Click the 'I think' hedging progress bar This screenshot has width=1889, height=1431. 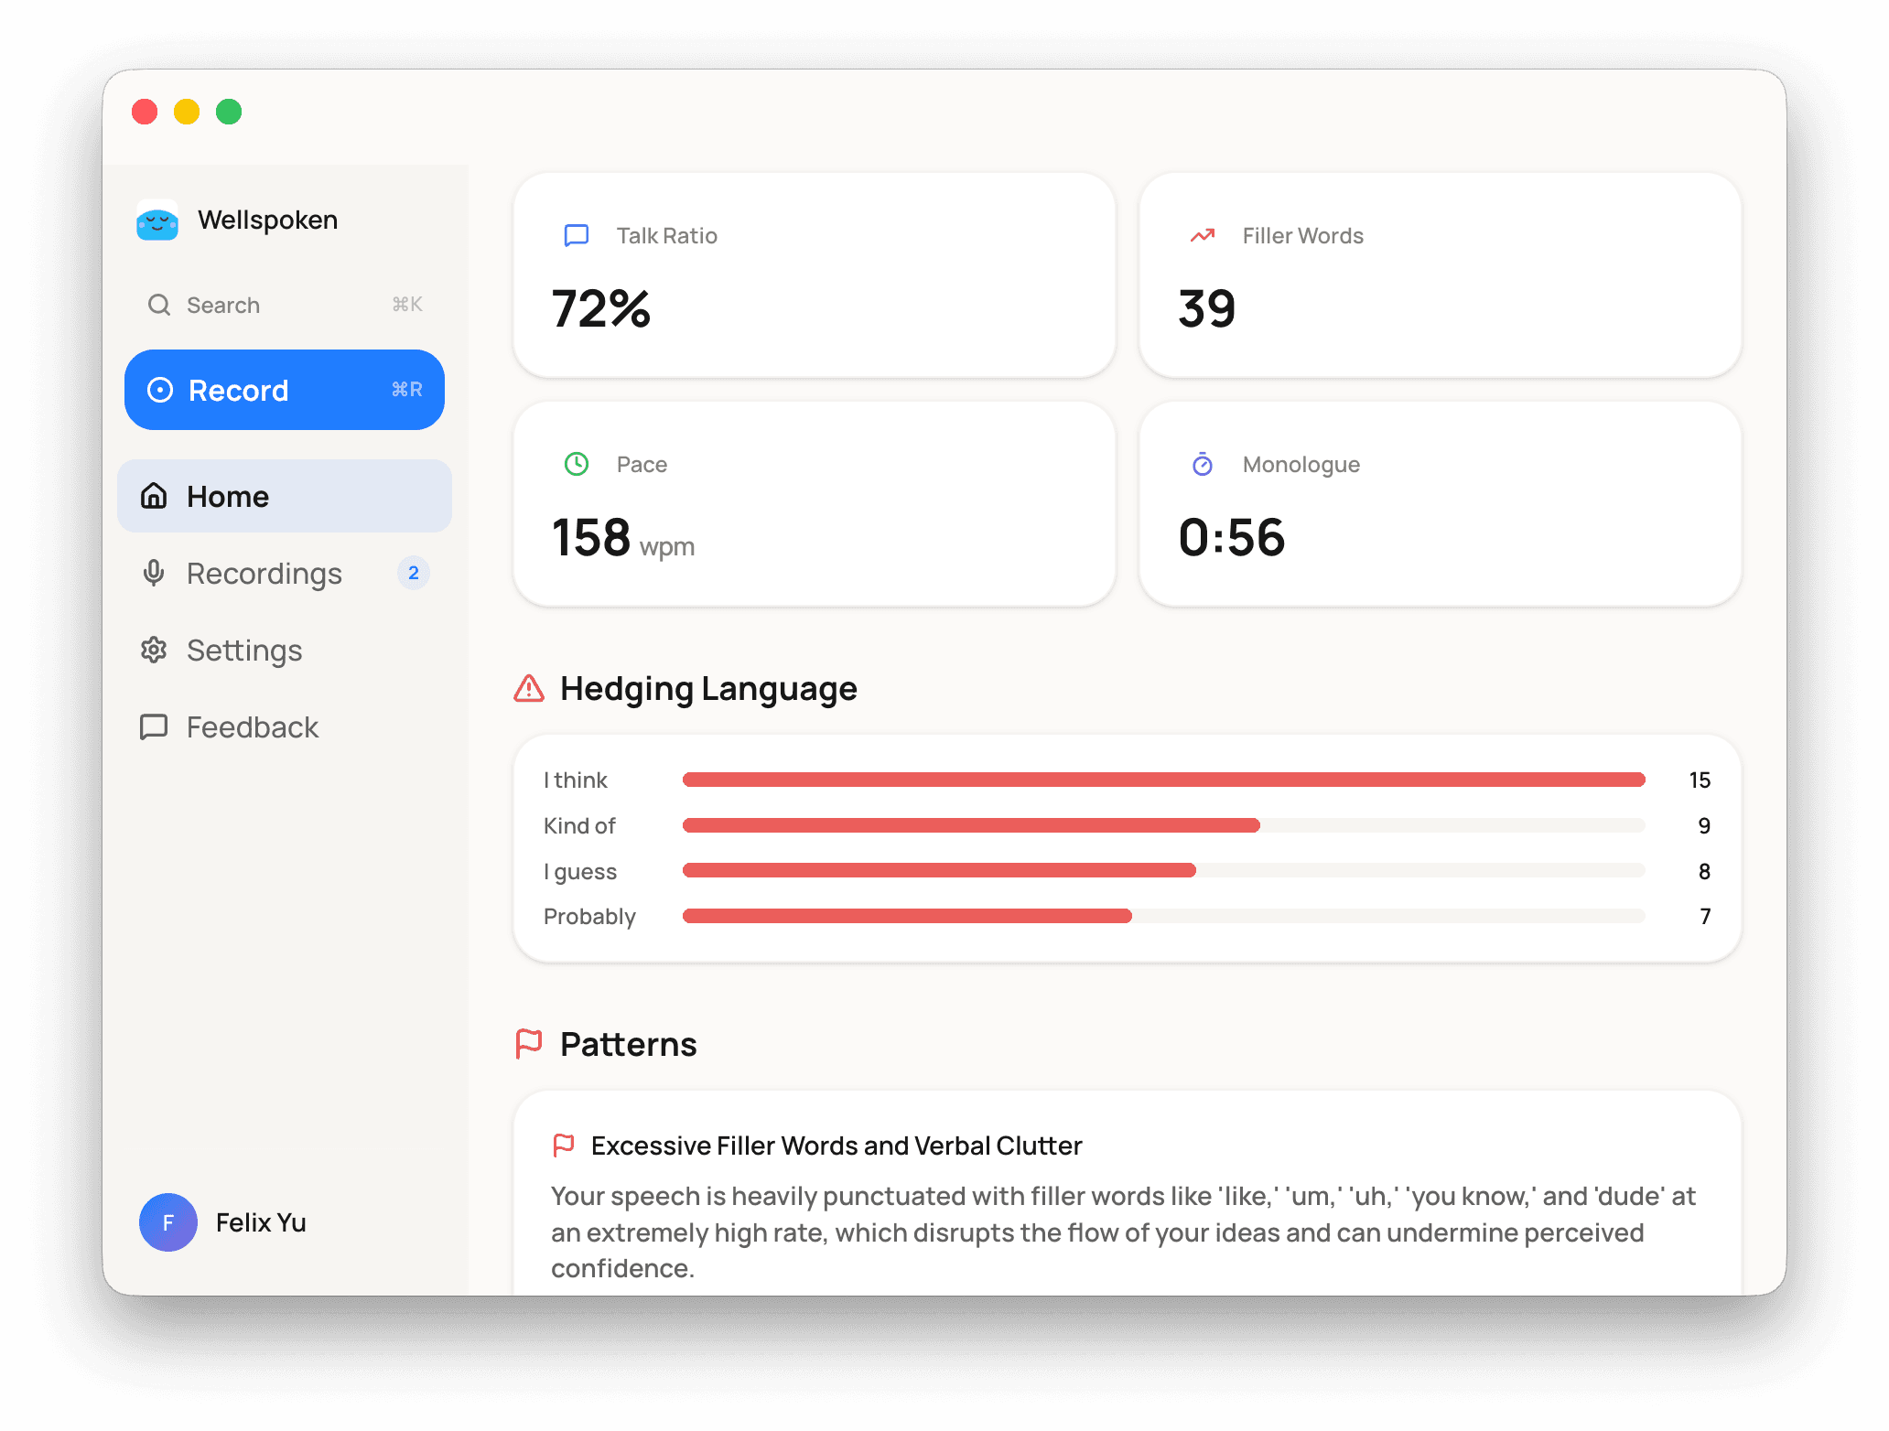point(1162,780)
